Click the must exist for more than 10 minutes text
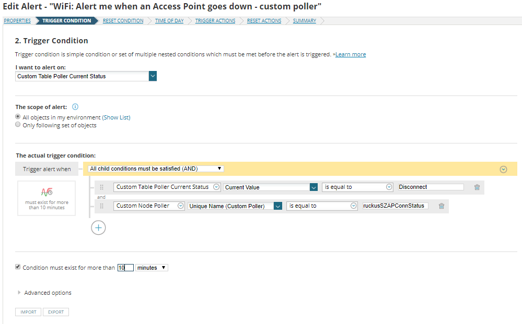This screenshot has height=324, width=522. (47, 205)
